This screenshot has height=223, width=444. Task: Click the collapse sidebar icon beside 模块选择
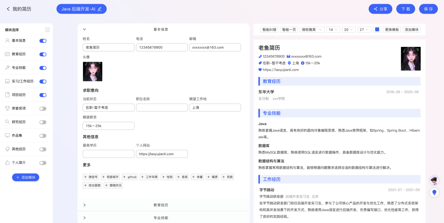point(47,30)
